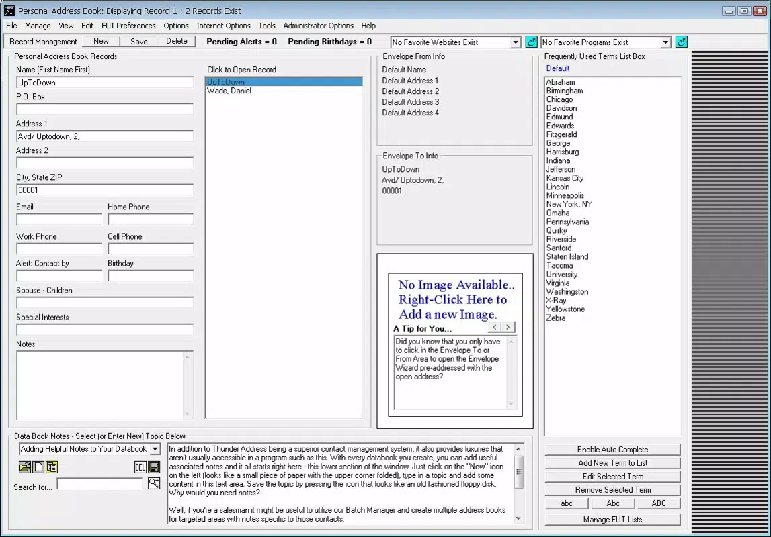Click Edit Selected Term button
Screen dimensions: 771x537
click(612, 476)
